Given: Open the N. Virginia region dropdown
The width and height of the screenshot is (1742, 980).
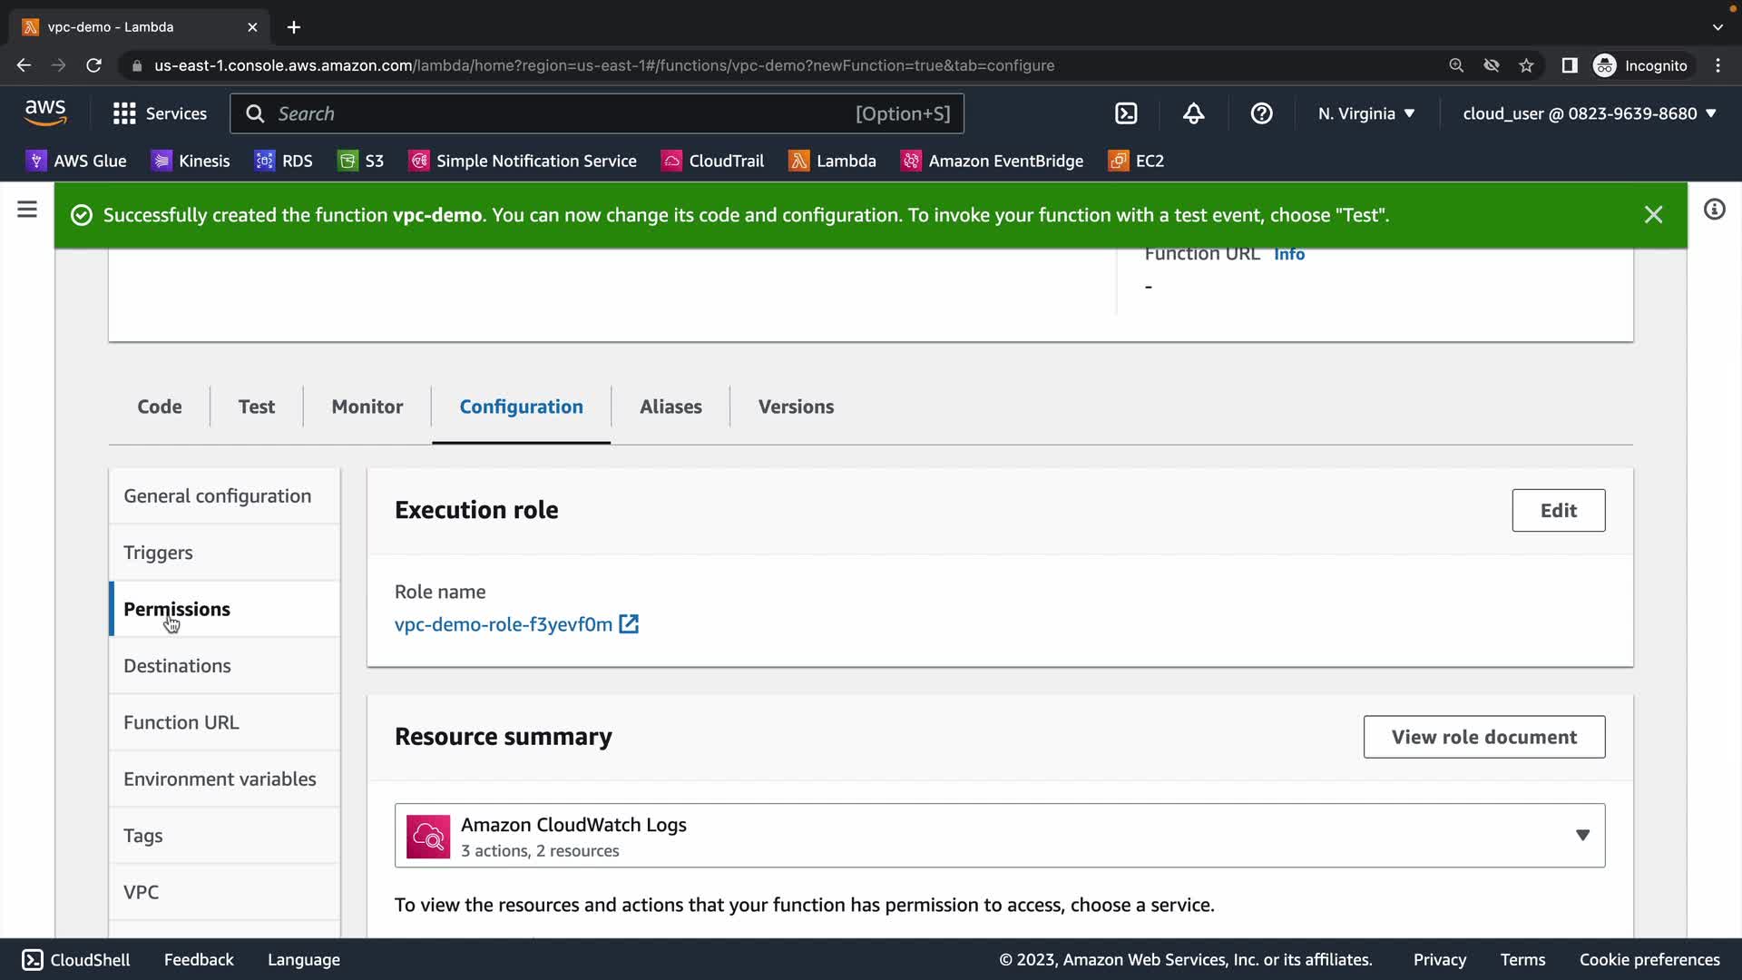Looking at the screenshot, I should (x=1366, y=113).
